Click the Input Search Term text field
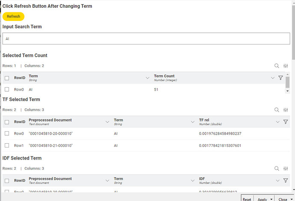 (146, 38)
